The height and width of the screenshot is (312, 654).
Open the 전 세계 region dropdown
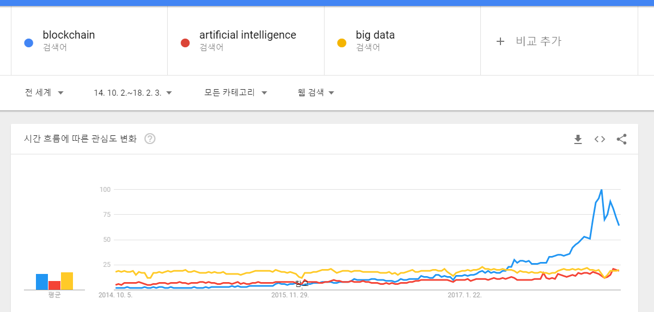(44, 92)
